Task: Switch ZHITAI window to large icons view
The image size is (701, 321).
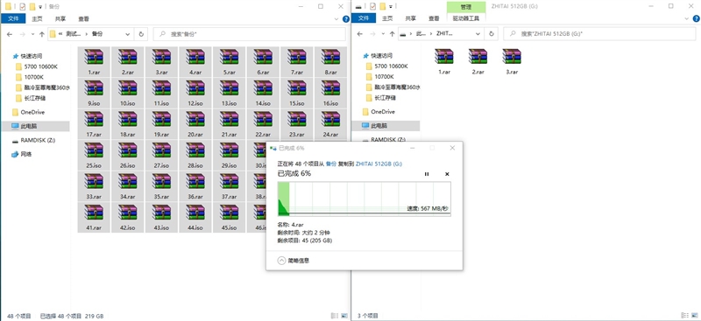Action: point(694,316)
